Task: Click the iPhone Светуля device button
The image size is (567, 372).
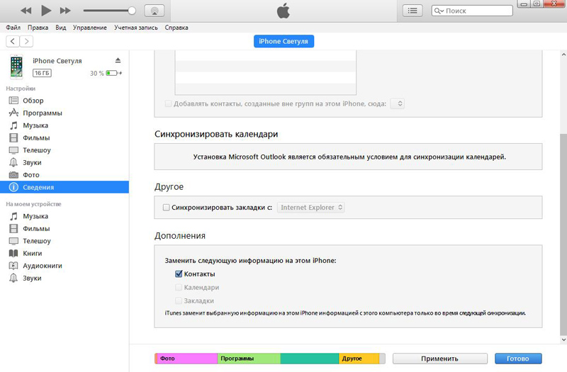Action: point(283,41)
